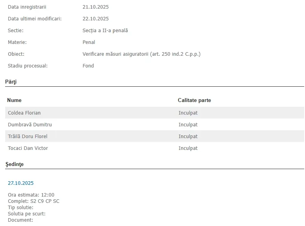The width and height of the screenshot is (305, 226).
Task: Click the Verificare măsuri asiguratorii object text
Action: 141,54
